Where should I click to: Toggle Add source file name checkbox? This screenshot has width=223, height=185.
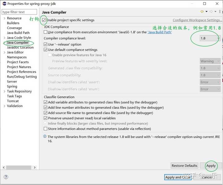[46, 113]
